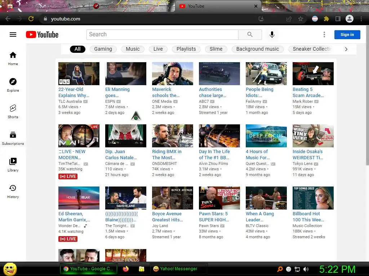Viewport: 369px width, 276px height.
Task: Reload the page with browser refresh icon
Action: 31,19
